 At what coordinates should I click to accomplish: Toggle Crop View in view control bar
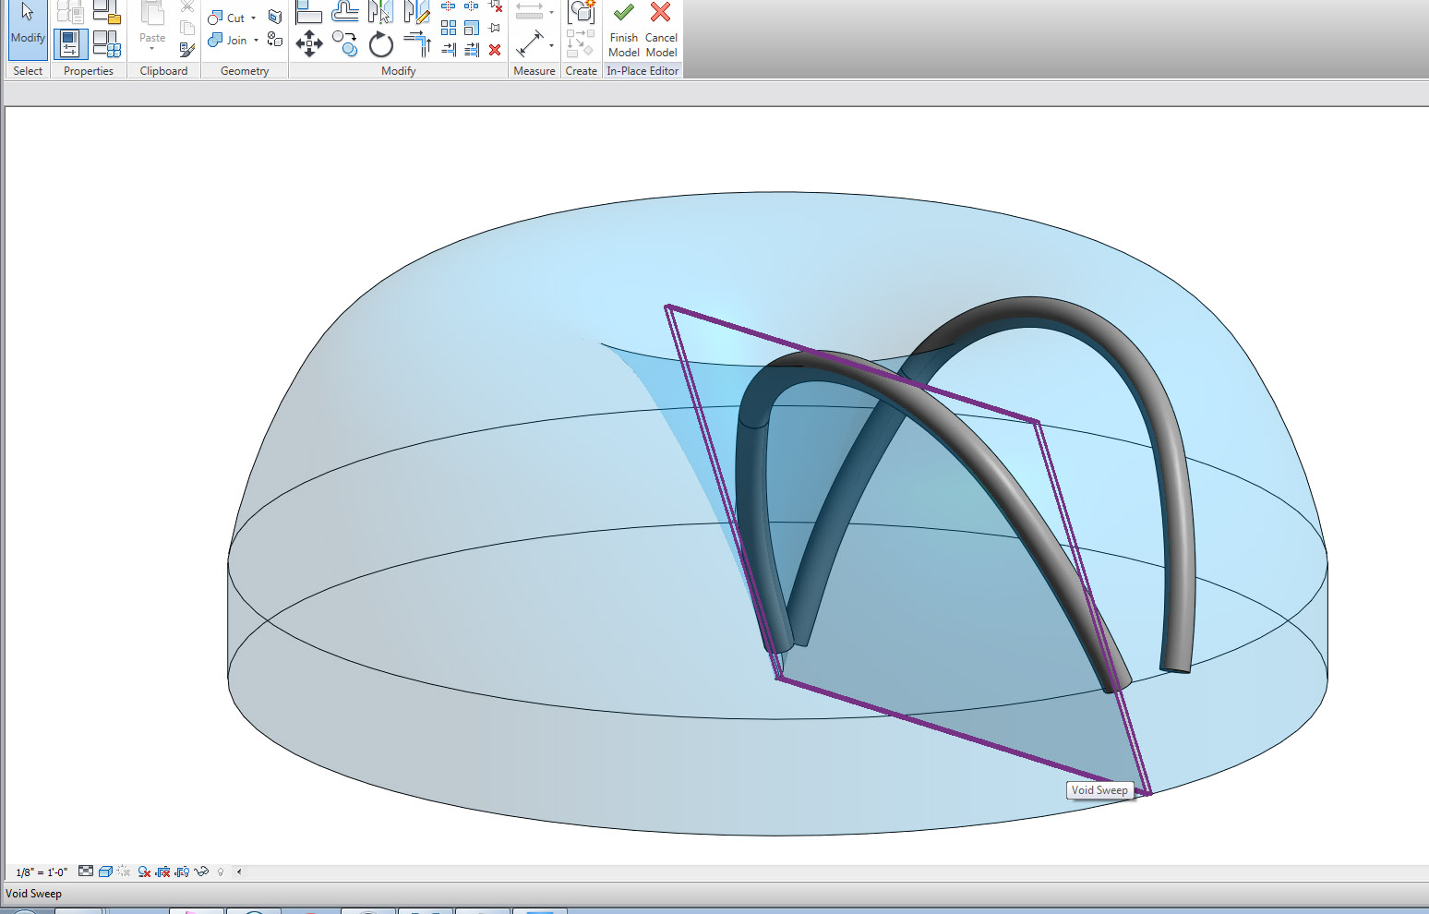click(x=163, y=872)
